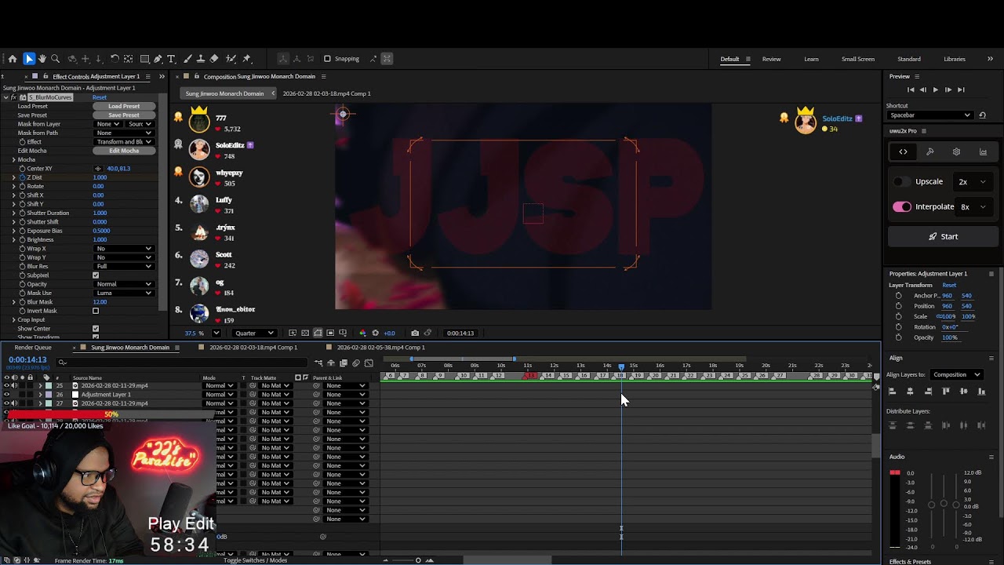1004x565 pixels.
Task: Click the uwu2x Start button
Action: pyautogui.click(x=944, y=236)
